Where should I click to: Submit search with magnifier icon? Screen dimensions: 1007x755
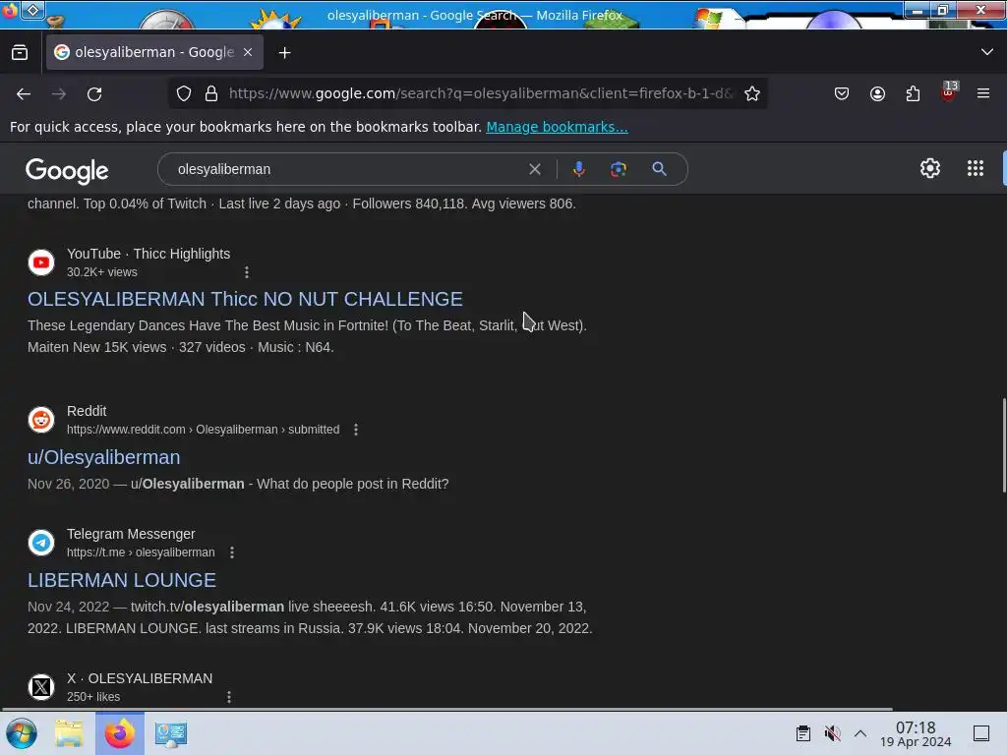659,169
